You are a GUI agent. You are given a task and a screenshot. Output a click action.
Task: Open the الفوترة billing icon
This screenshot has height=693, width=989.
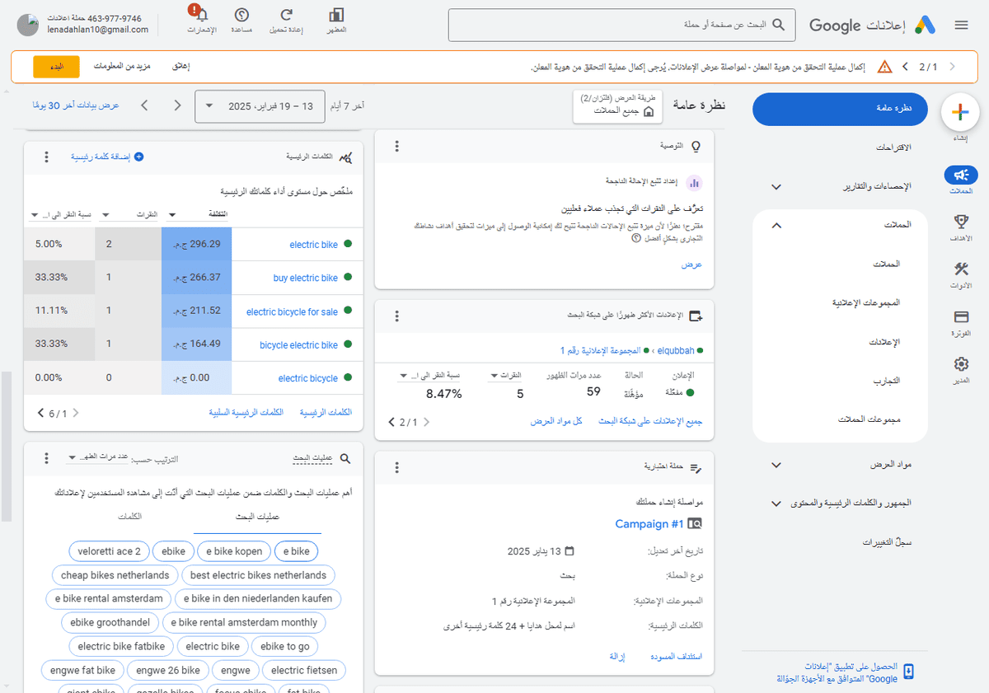[x=960, y=317]
